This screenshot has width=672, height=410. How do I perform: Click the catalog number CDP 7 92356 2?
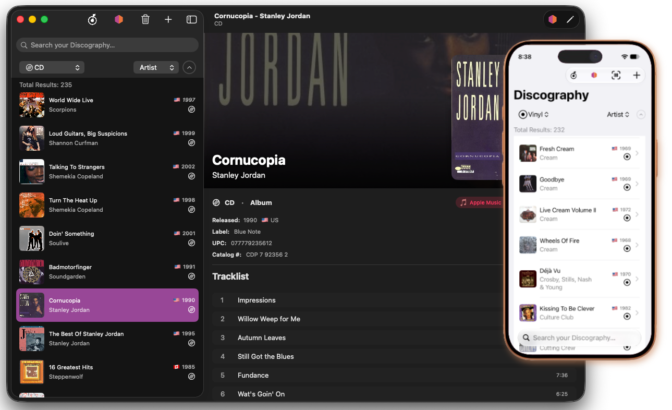(x=267, y=255)
